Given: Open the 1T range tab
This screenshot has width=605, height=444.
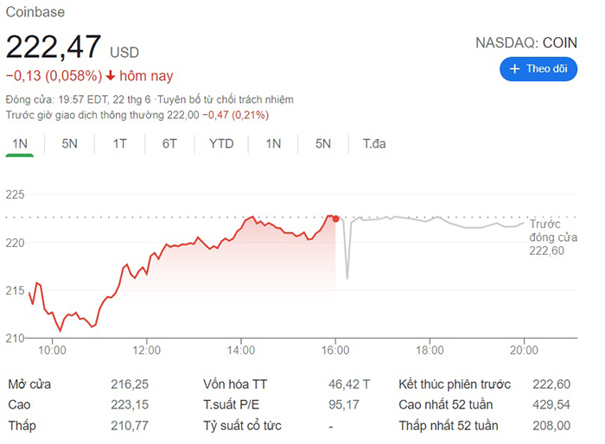Looking at the screenshot, I should click(119, 144).
